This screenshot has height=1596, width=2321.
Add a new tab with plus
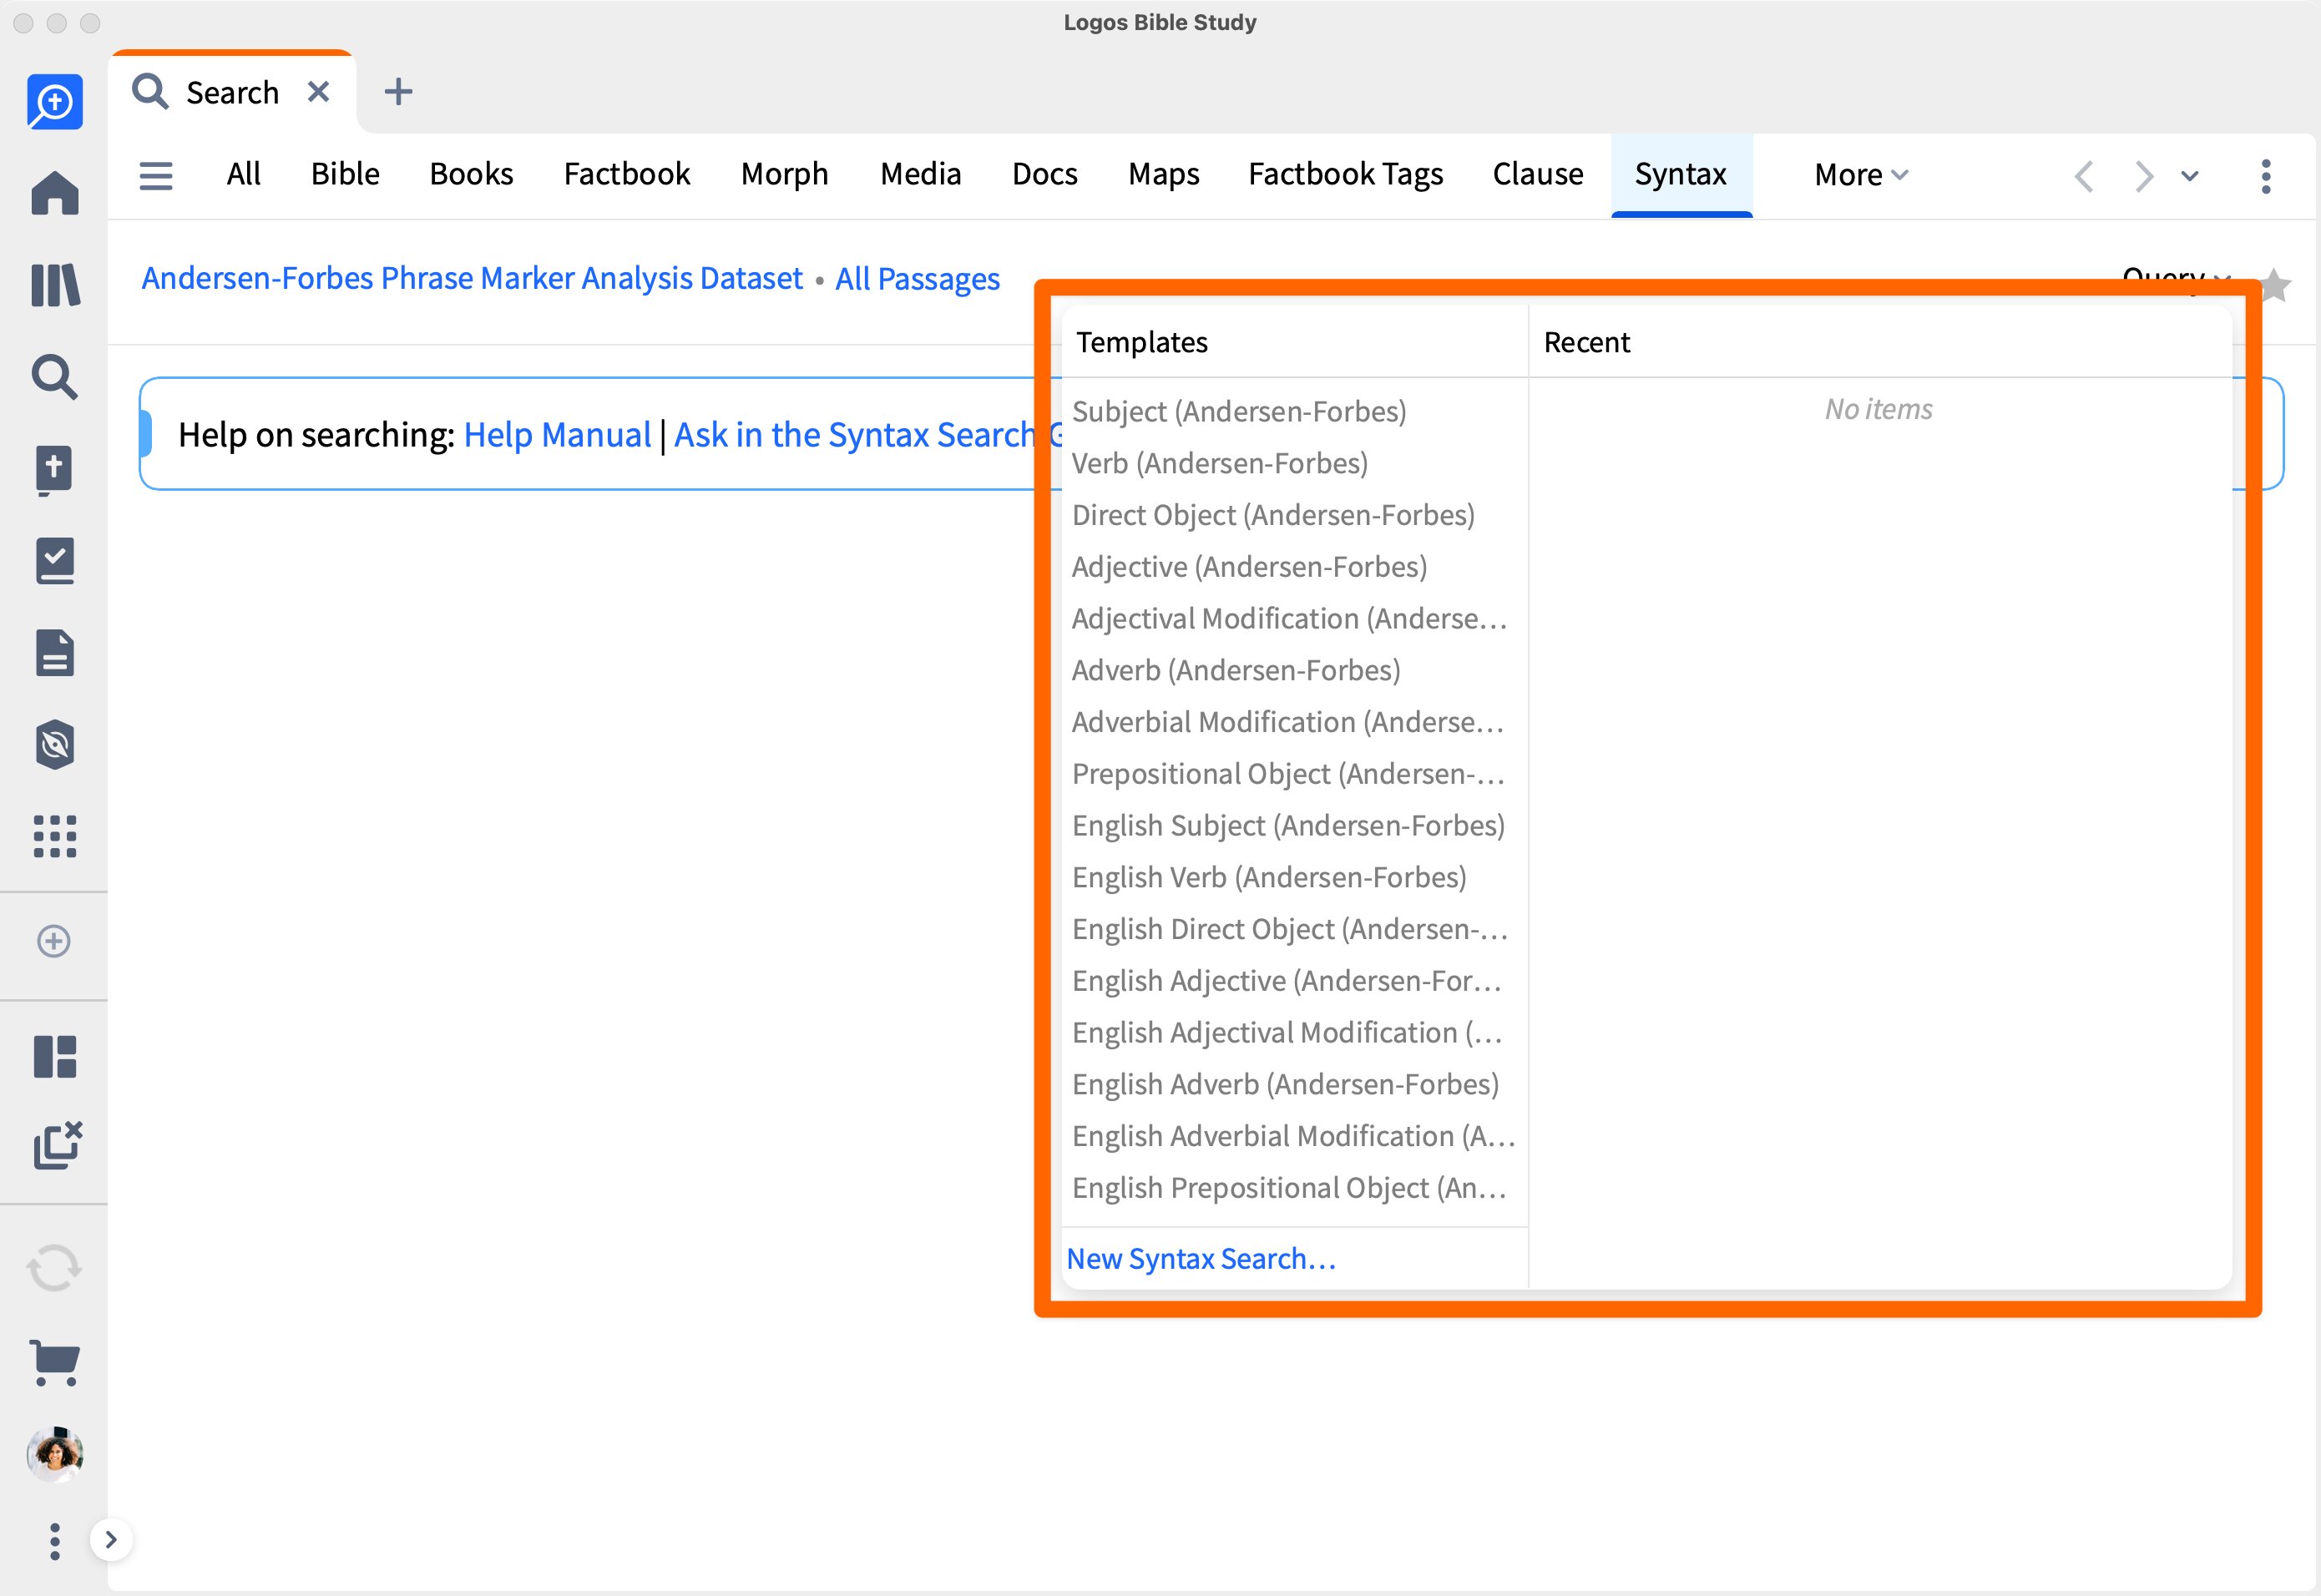point(398,92)
